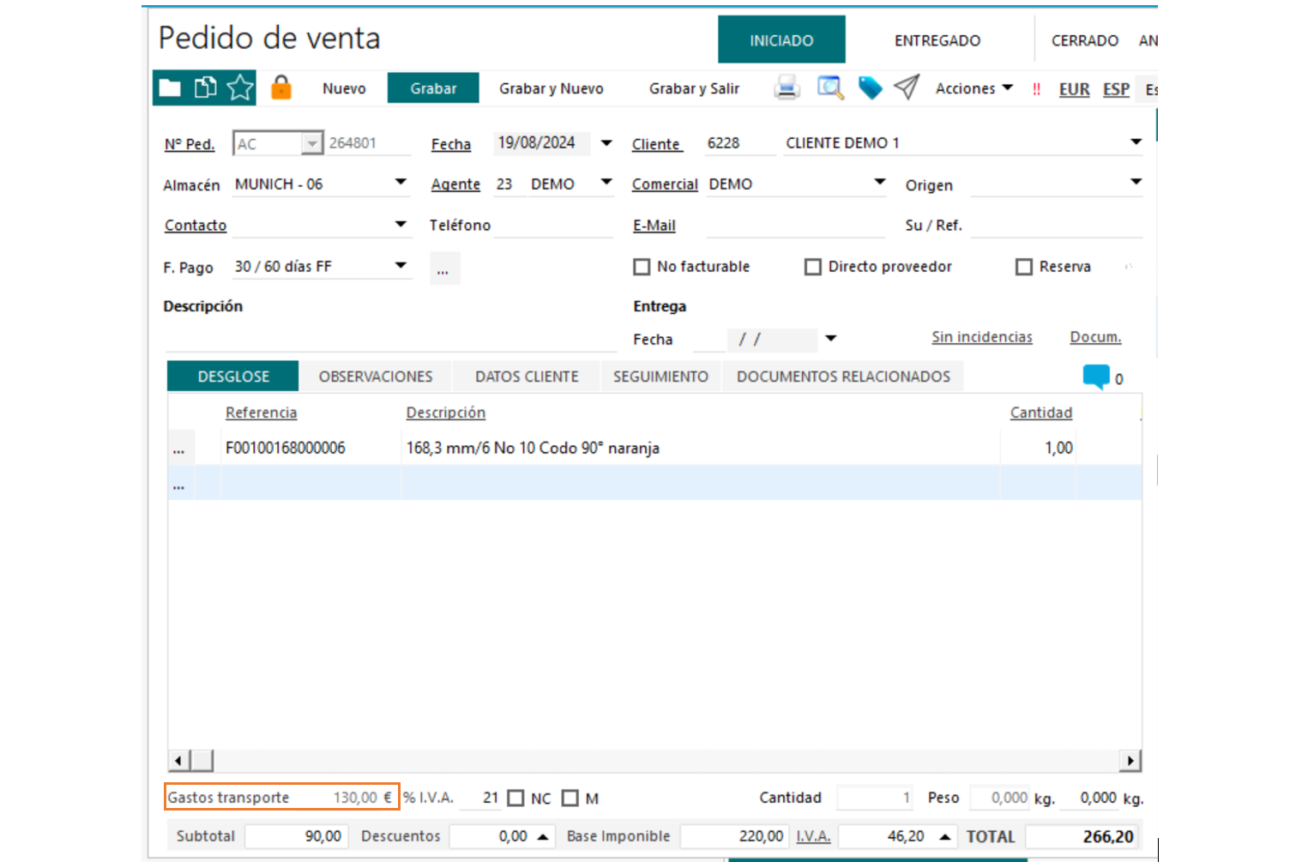Open the DOCUMENTOS RELACIONADOS tab
This screenshot has width=1308, height=862.
(843, 377)
